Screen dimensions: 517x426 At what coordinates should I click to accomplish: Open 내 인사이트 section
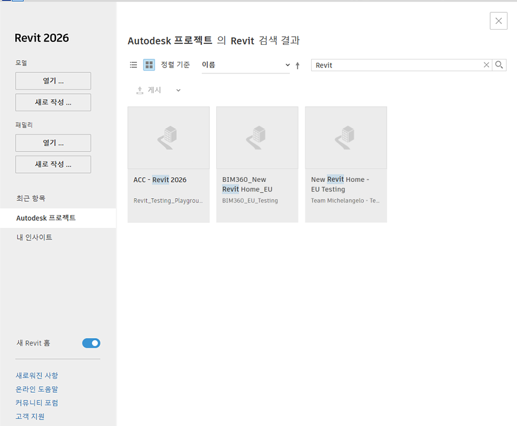(x=34, y=237)
